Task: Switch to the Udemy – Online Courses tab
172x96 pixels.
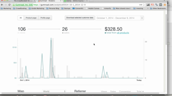Action: tap(76, 1)
